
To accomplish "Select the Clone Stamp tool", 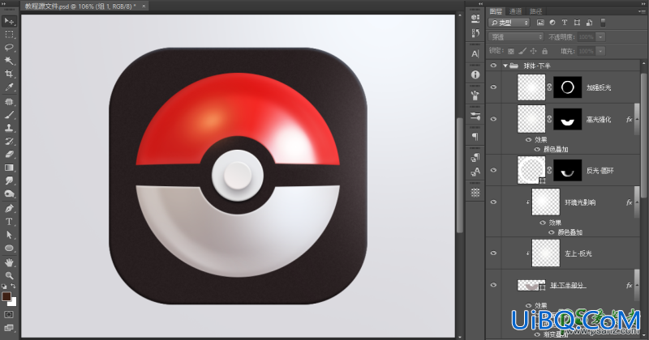I will coord(9,128).
